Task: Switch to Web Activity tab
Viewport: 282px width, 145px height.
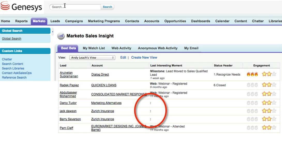Action: 121,48
